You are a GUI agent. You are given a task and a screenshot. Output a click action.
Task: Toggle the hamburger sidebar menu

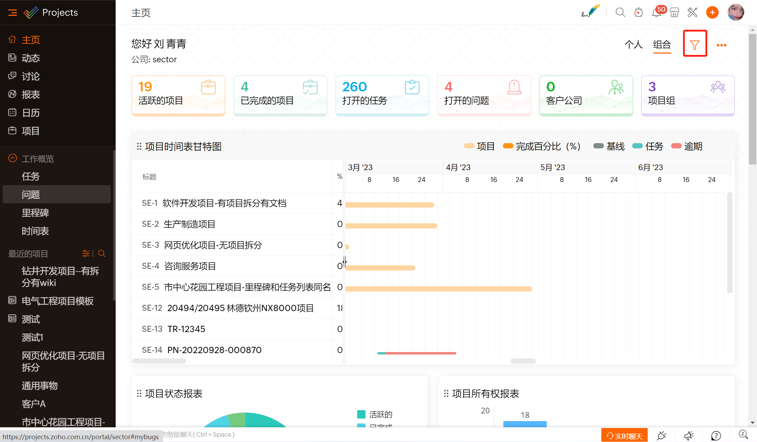[x=12, y=13]
